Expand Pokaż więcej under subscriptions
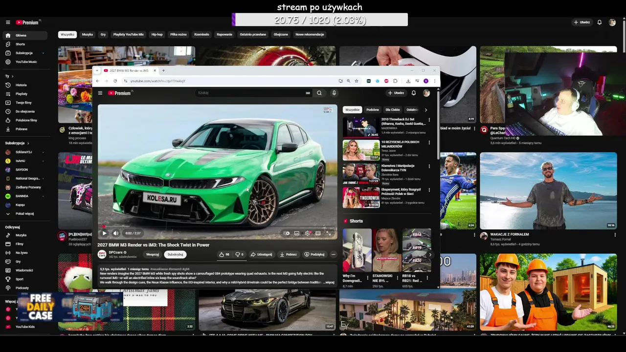This screenshot has width=626, height=352. [x=25, y=214]
